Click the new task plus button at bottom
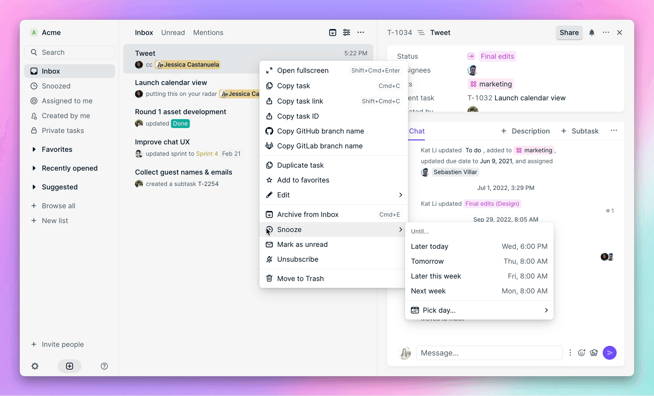The image size is (654, 396). [70, 366]
